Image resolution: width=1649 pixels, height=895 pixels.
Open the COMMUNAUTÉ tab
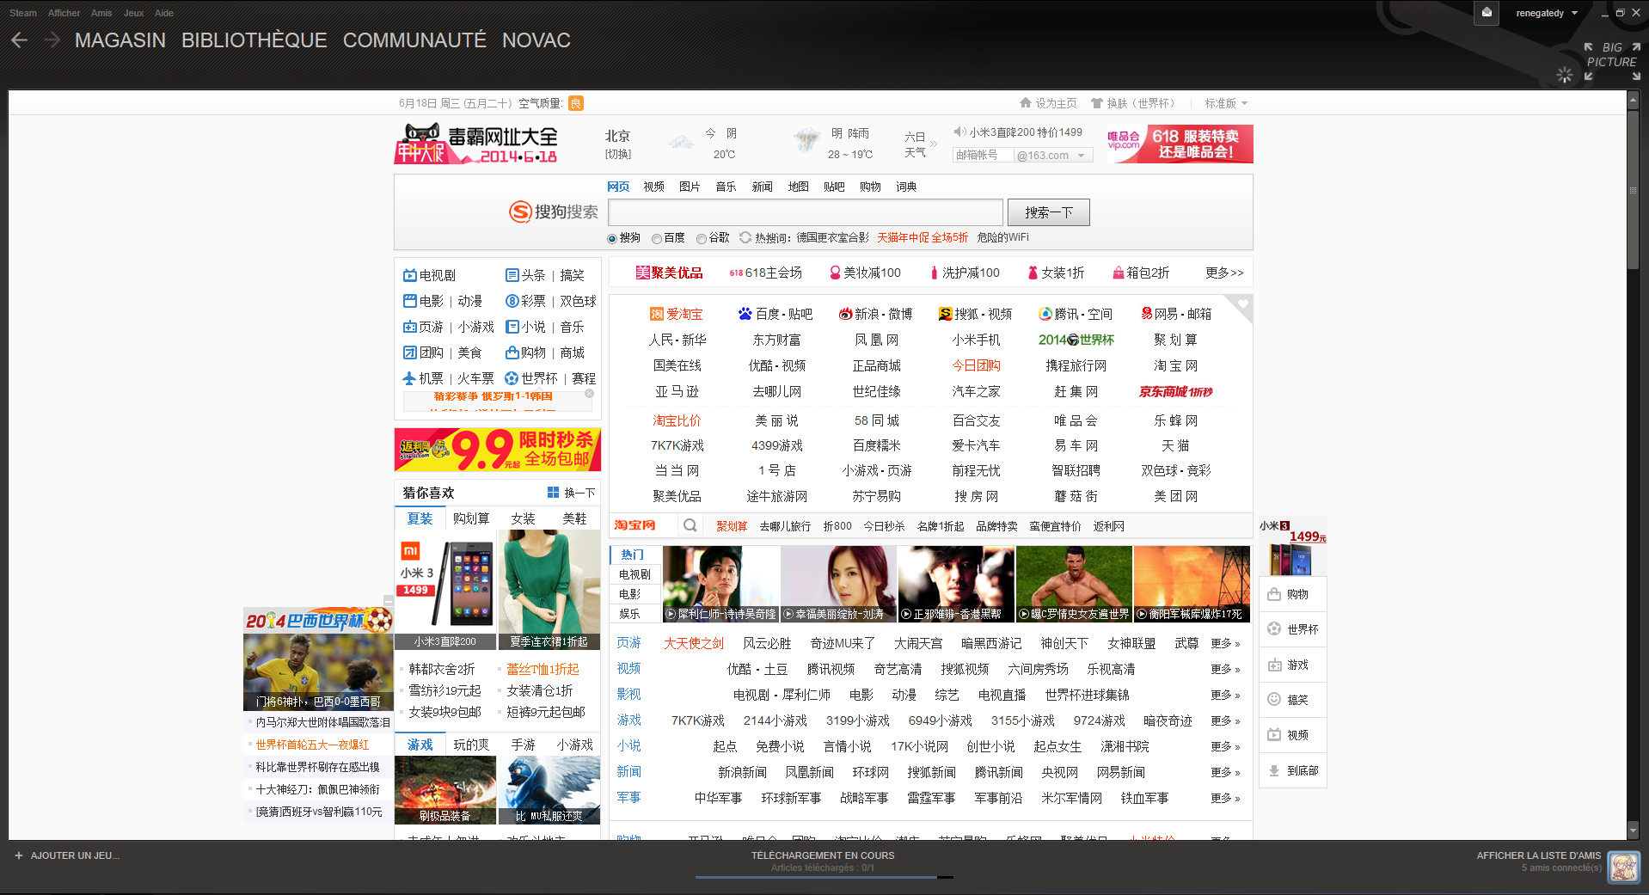(x=414, y=40)
